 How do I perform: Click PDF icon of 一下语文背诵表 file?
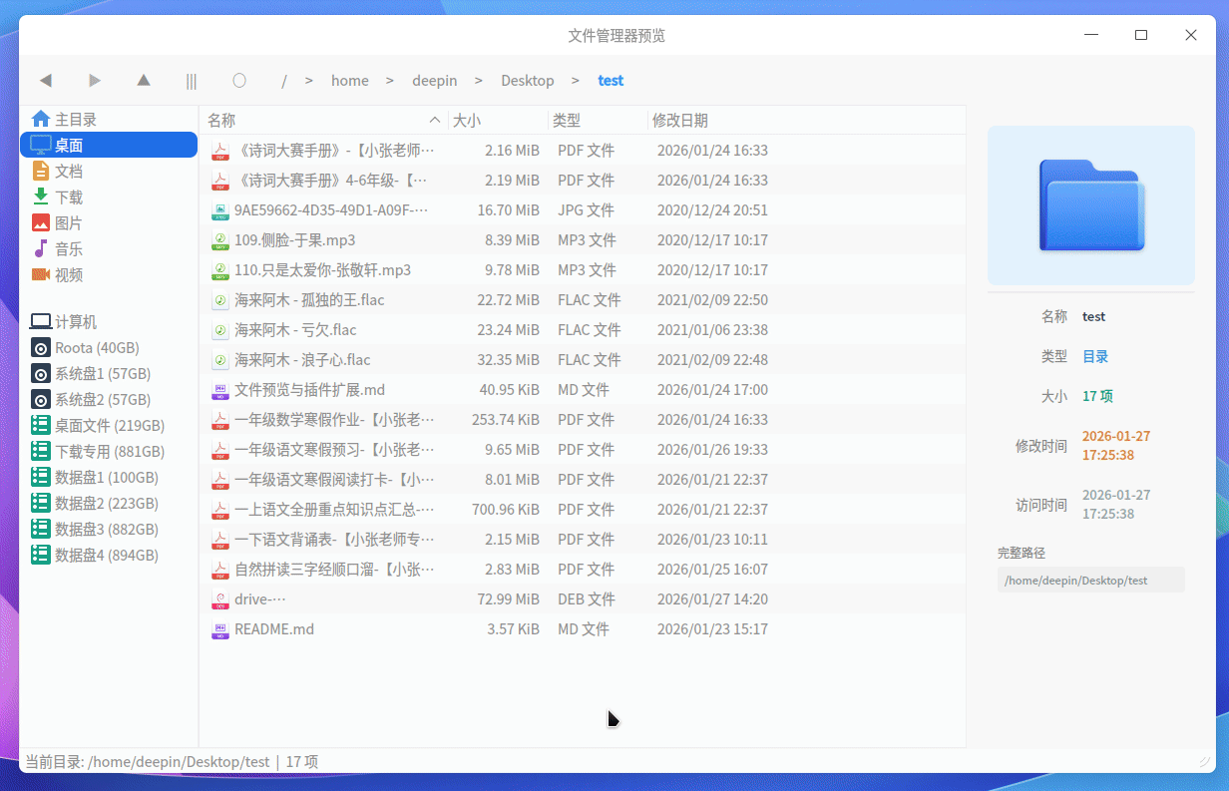coord(220,540)
